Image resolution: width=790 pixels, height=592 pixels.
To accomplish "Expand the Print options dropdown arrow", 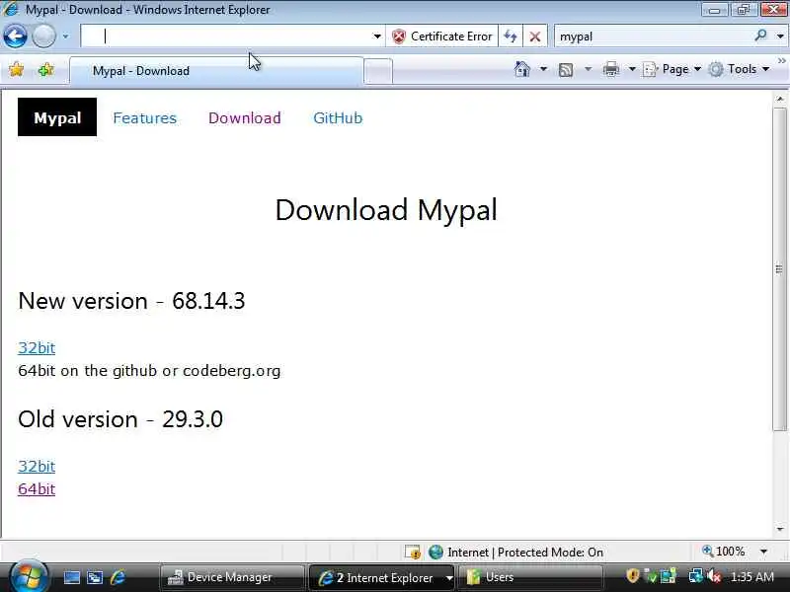I will click(x=632, y=69).
